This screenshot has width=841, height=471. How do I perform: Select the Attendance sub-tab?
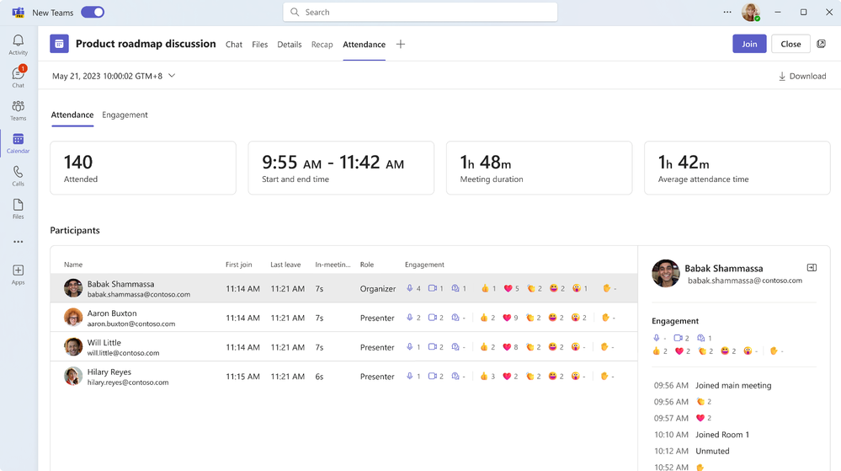coord(72,115)
